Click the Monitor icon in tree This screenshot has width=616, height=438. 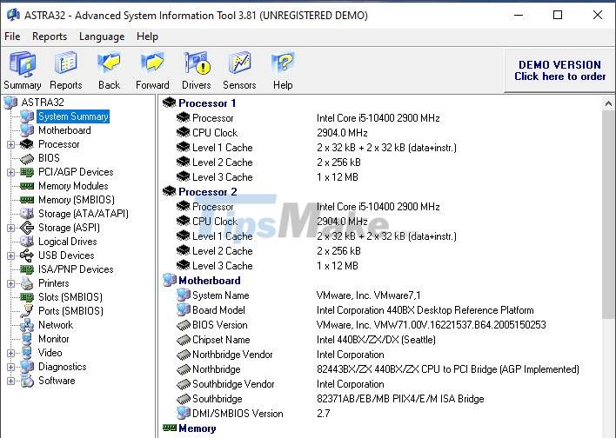tap(27, 339)
